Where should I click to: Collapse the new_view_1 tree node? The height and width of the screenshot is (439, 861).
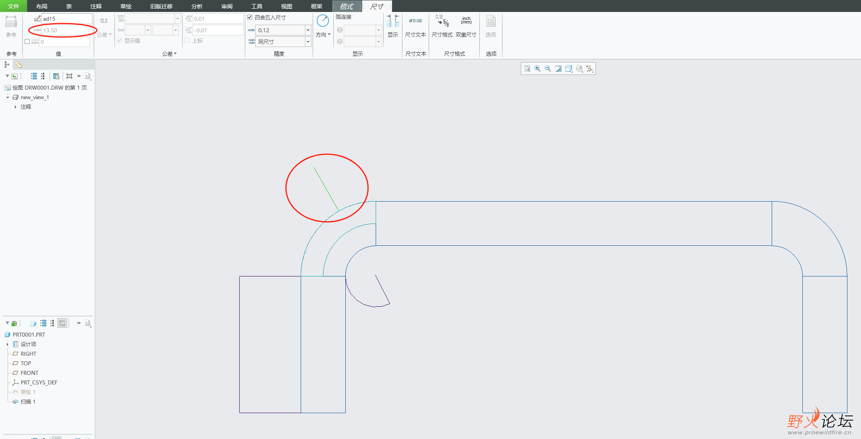8,97
